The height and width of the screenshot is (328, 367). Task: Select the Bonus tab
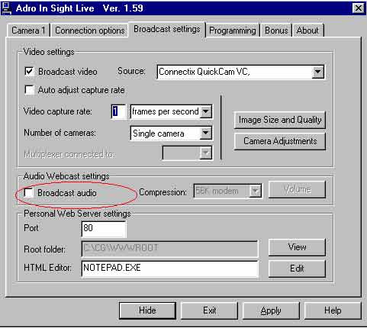[x=276, y=31]
